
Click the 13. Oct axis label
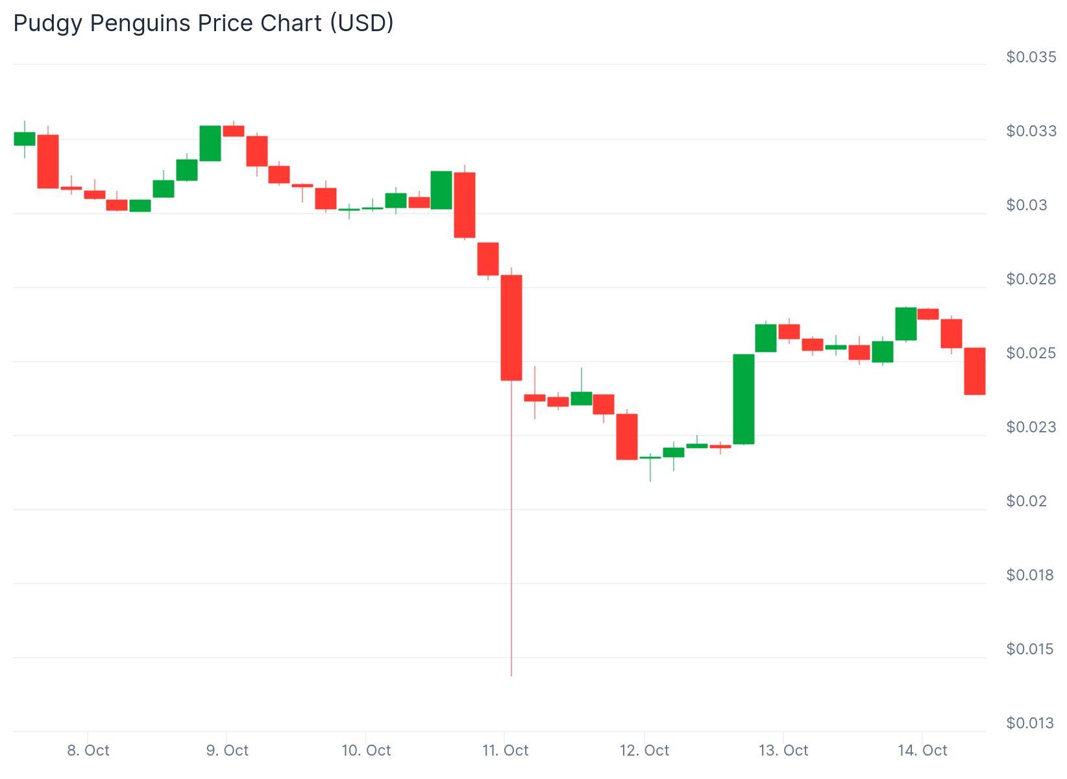783,750
